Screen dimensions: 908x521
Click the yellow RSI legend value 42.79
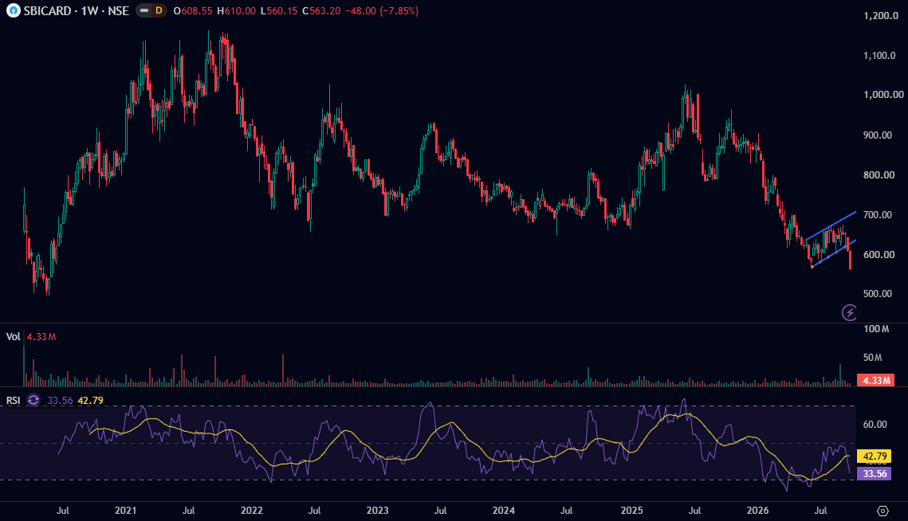(x=90, y=400)
